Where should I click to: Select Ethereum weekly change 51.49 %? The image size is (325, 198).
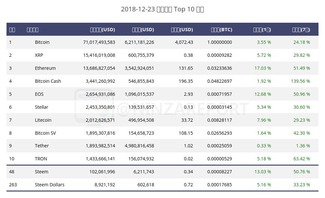tap(302, 68)
